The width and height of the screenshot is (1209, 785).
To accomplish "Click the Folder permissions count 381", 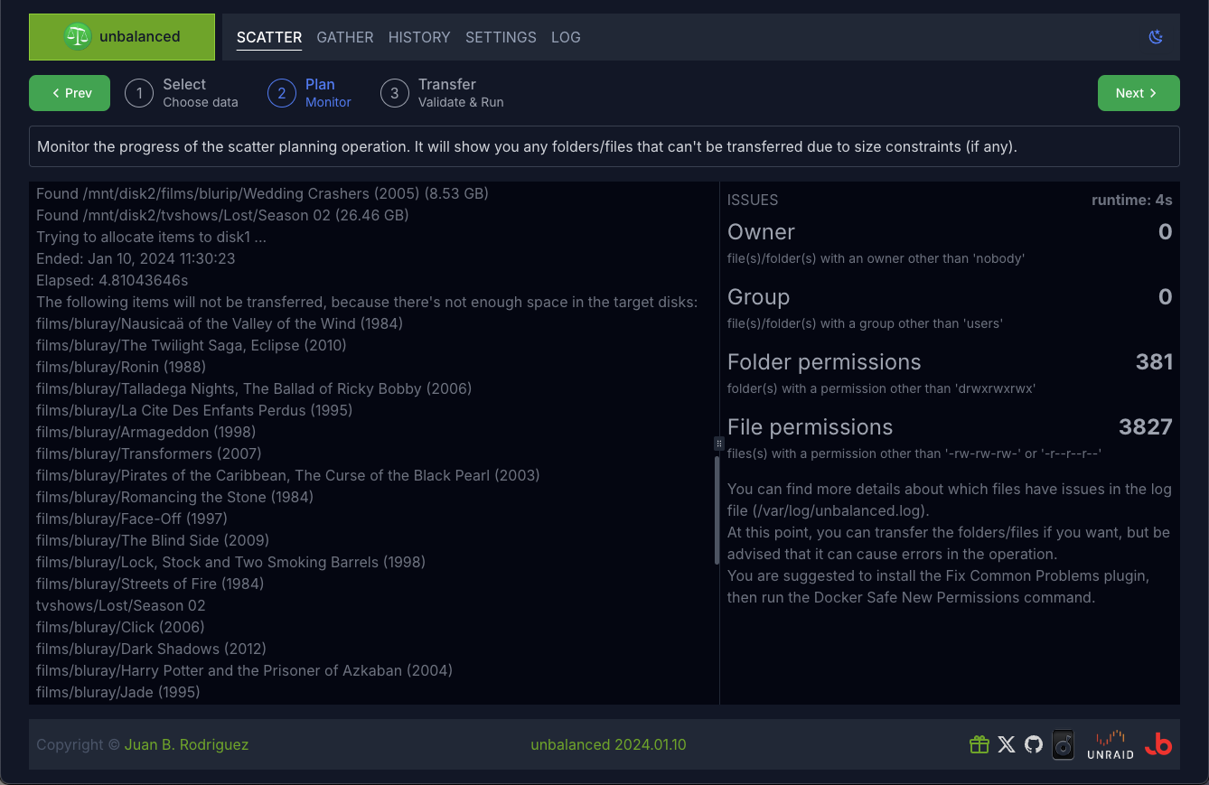I will coord(1154,362).
